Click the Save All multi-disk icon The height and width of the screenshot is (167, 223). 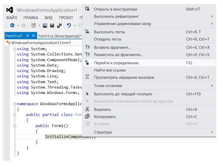tap(59, 26)
